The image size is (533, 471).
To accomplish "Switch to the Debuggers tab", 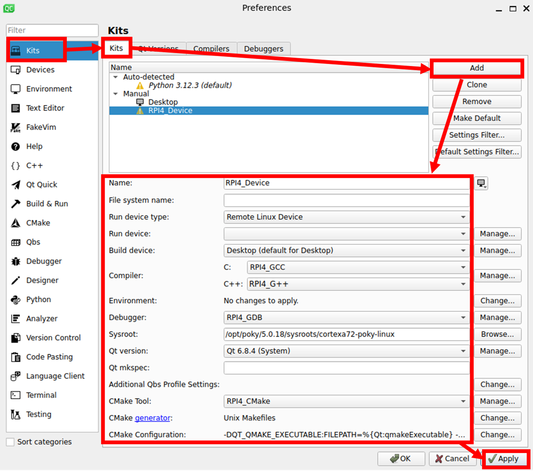I will click(264, 49).
